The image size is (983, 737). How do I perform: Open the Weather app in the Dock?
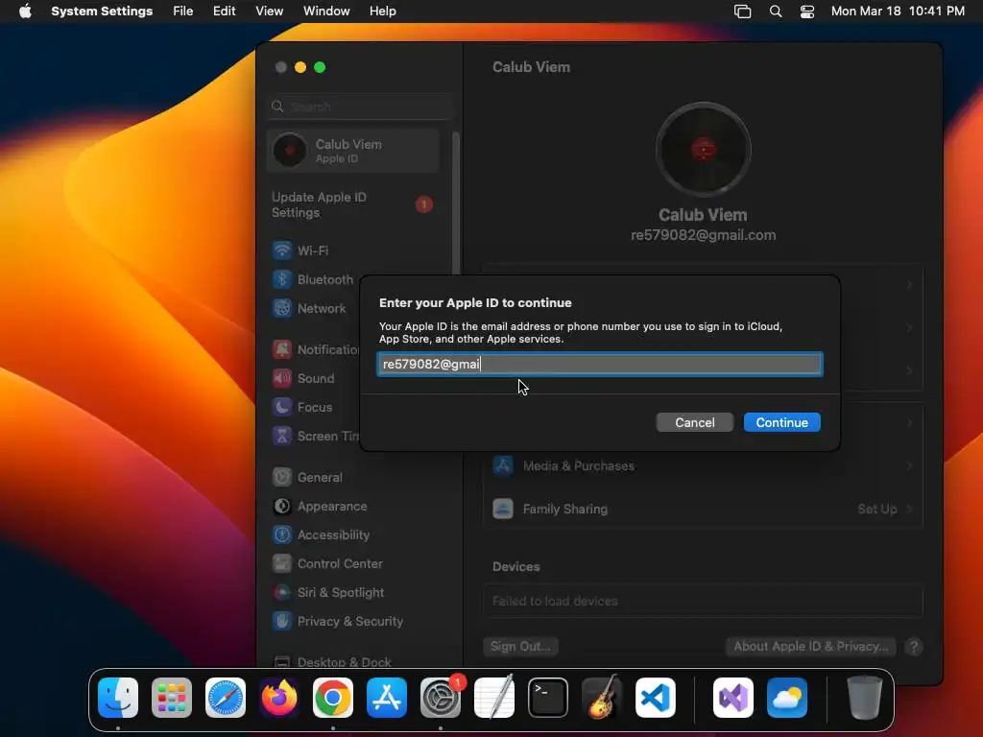click(x=787, y=698)
